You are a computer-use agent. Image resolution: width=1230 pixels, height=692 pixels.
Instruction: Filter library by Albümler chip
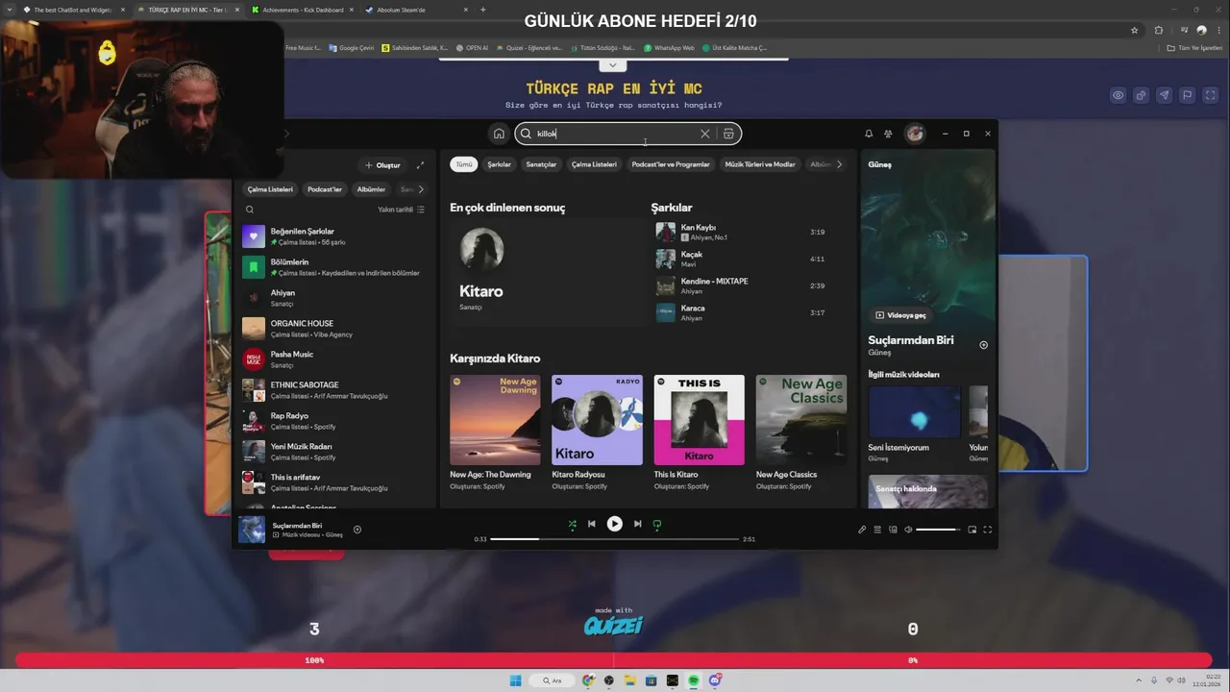coord(371,189)
